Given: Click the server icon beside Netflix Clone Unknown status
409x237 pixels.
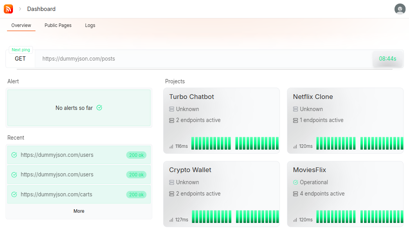Looking at the screenshot, I should click(x=295, y=109).
